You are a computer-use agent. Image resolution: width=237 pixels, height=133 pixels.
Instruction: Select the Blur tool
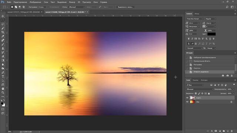coord(3,64)
